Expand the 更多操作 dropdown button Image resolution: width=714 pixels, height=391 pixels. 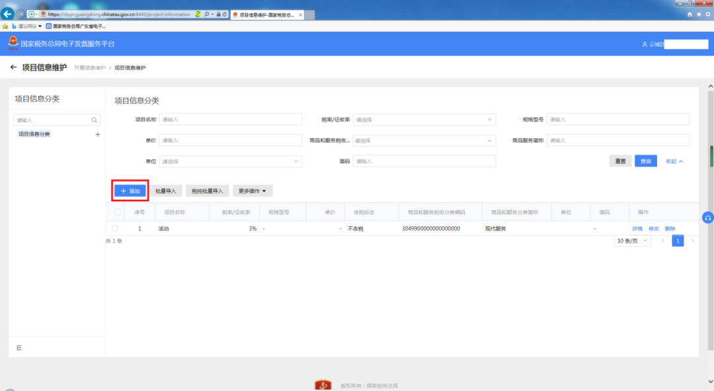point(253,191)
